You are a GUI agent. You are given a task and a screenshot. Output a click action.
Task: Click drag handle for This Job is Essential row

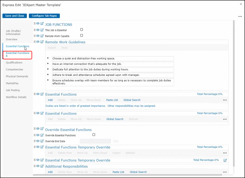click(35, 30)
